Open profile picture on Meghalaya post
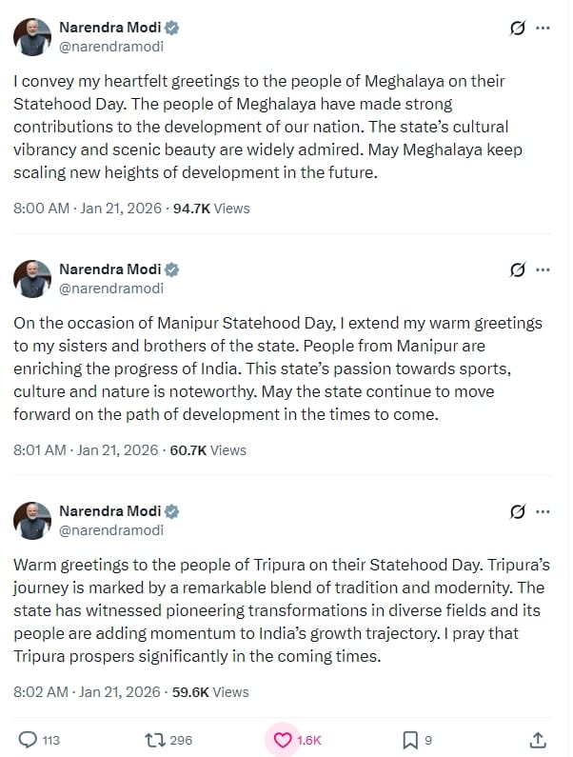This screenshot has width=573, height=757. click(x=31, y=37)
